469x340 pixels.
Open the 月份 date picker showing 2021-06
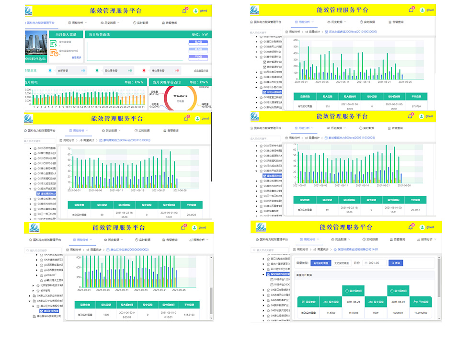pos(375,263)
